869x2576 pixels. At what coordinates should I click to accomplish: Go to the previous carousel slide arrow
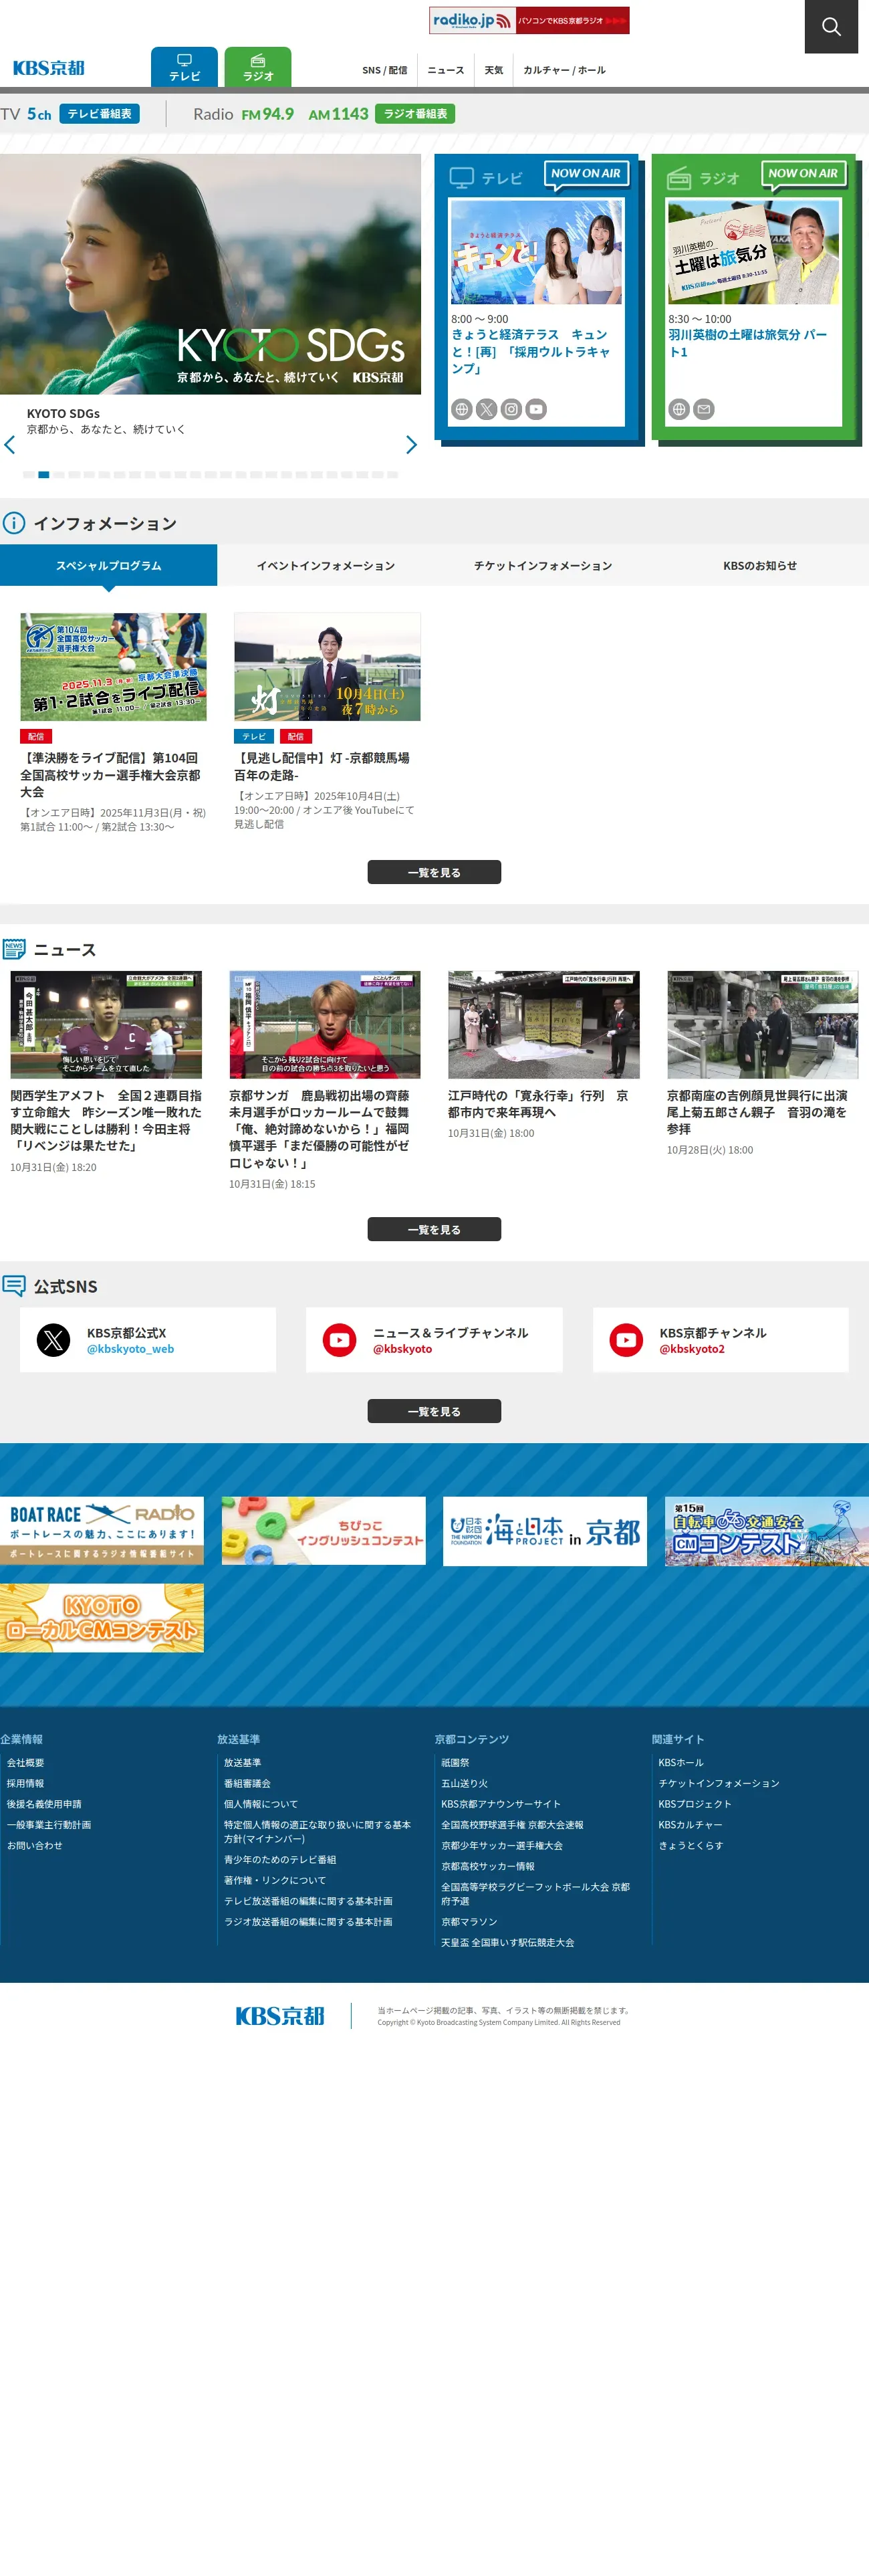[10, 445]
